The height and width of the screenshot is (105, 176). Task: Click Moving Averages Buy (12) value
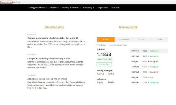pos(100,74)
